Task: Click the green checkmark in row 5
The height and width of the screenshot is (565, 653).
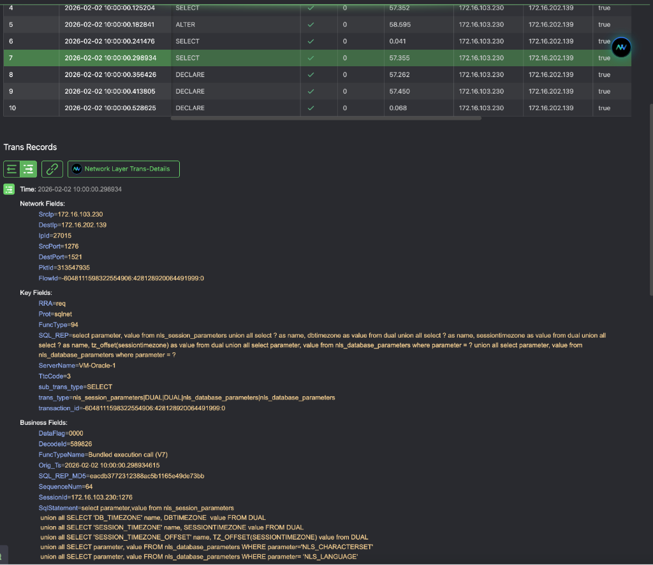Action: (x=311, y=25)
